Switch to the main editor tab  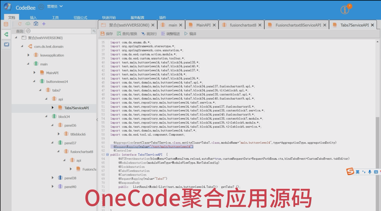[173, 25]
